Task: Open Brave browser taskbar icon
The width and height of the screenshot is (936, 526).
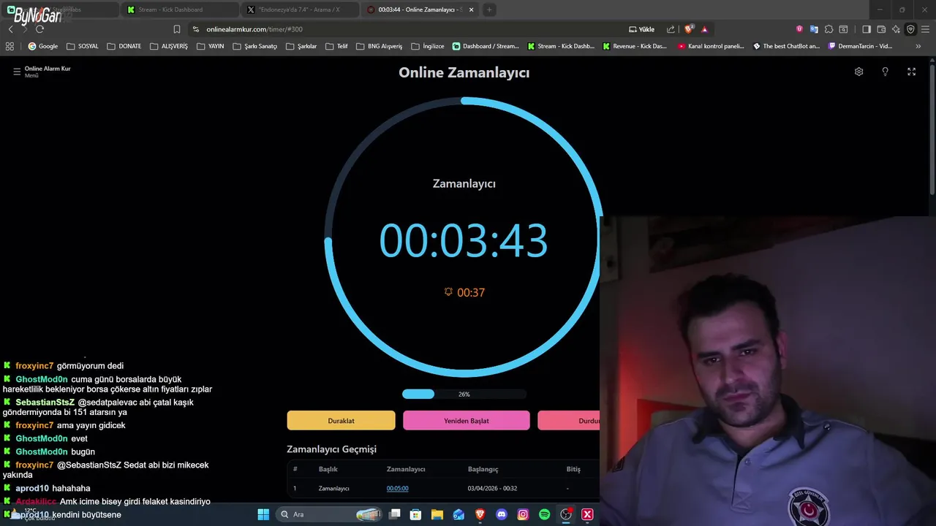Action: (x=480, y=514)
